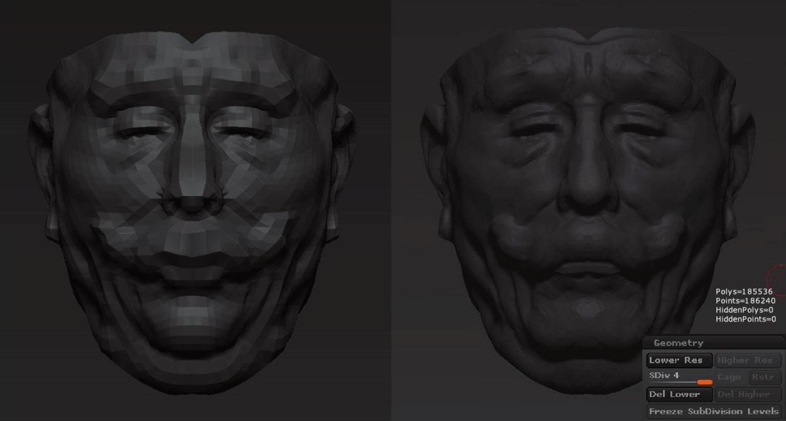Viewport: 786px width, 421px height.
Task: Click the Del Higher button
Action: (748, 394)
